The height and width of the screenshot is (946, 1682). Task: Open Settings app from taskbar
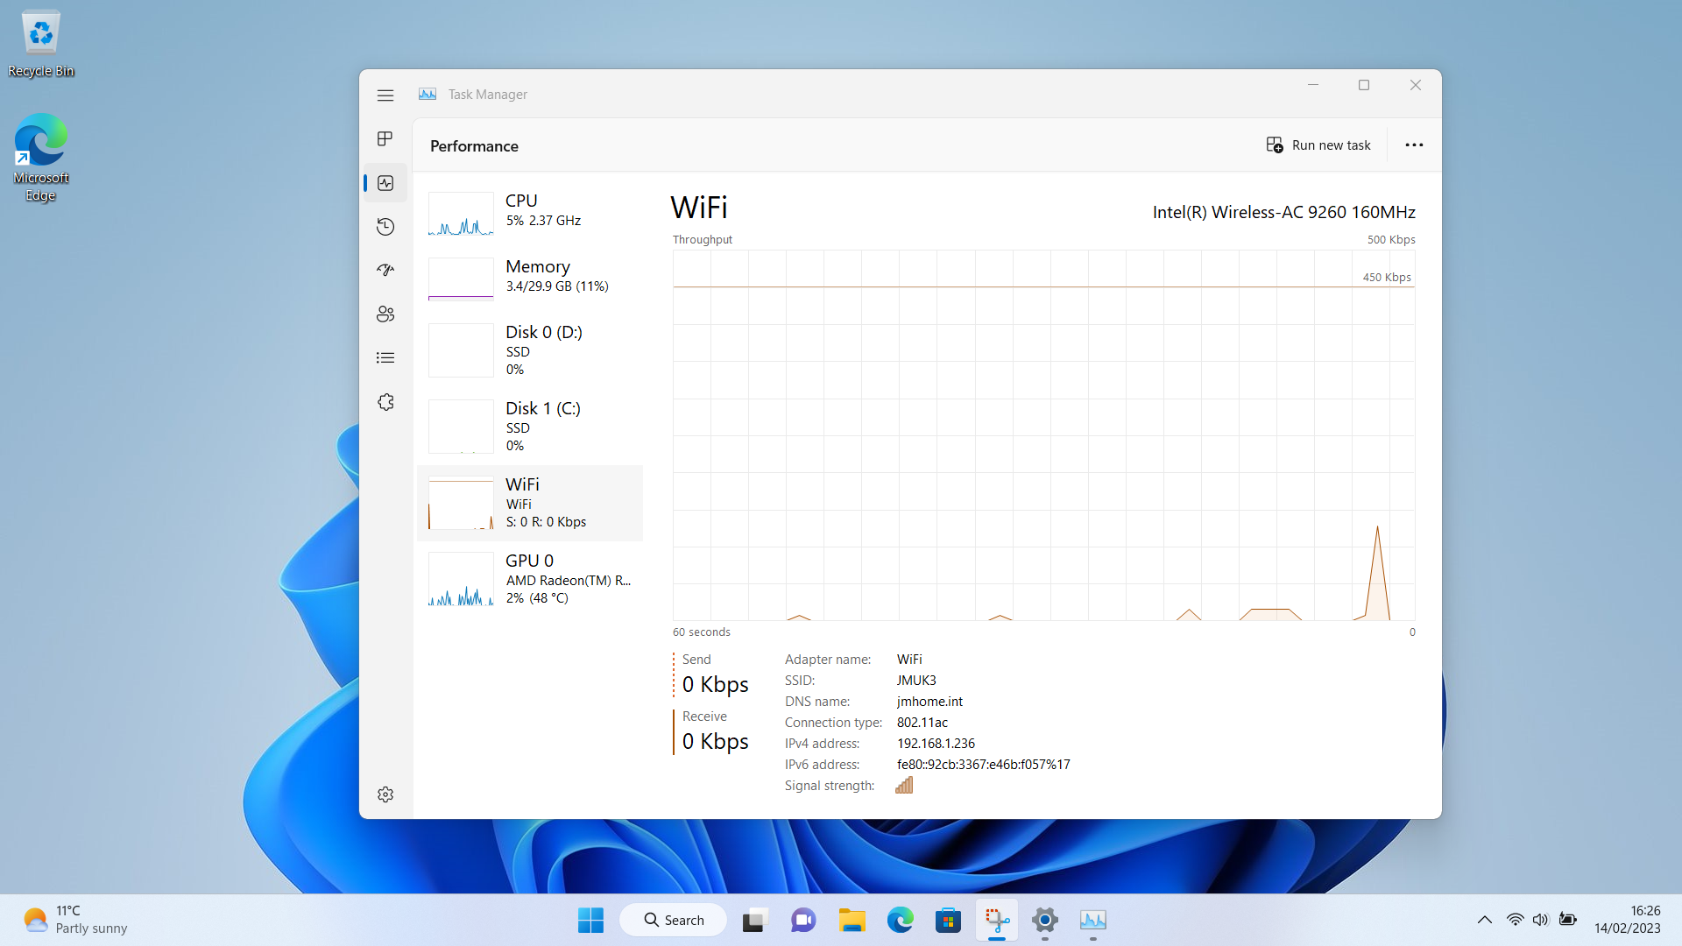pos(1045,920)
